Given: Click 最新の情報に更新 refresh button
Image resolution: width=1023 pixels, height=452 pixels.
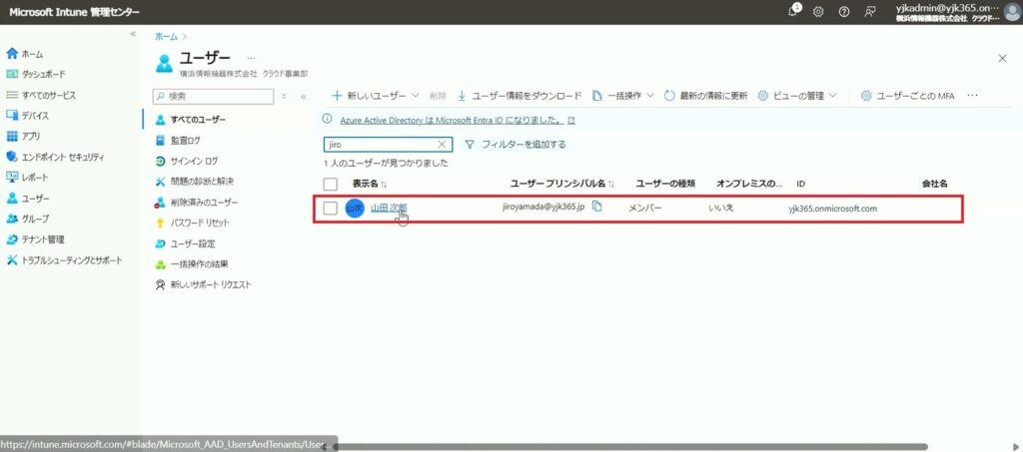Looking at the screenshot, I should click(705, 96).
